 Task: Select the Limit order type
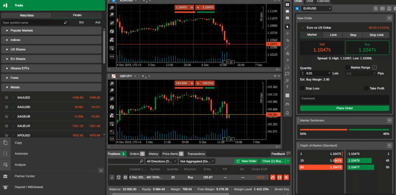333,35
